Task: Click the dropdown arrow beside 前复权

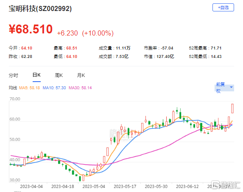Action: 232,87
